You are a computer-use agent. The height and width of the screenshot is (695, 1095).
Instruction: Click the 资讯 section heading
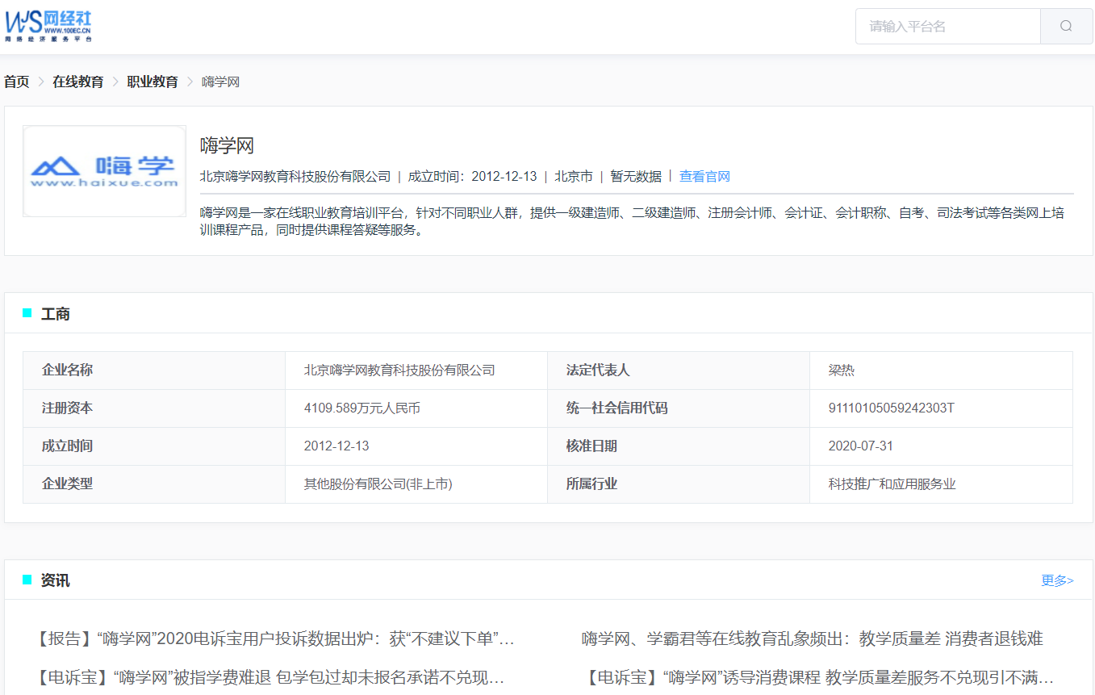tap(56, 580)
